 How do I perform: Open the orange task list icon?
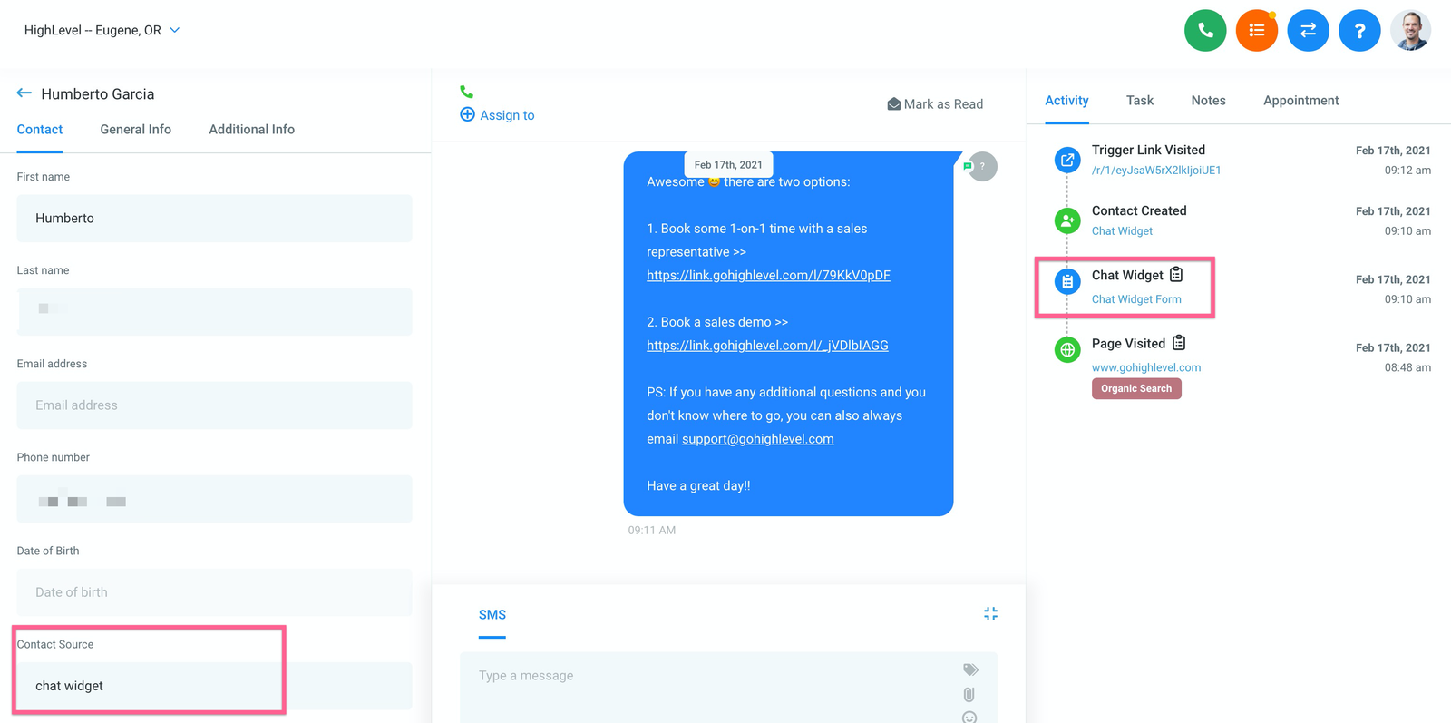(x=1256, y=31)
